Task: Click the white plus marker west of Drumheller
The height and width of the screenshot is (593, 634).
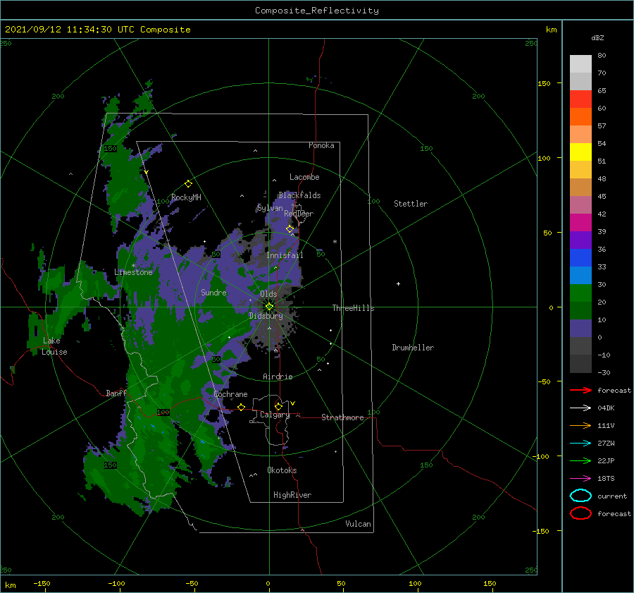Action: click(398, 283)
